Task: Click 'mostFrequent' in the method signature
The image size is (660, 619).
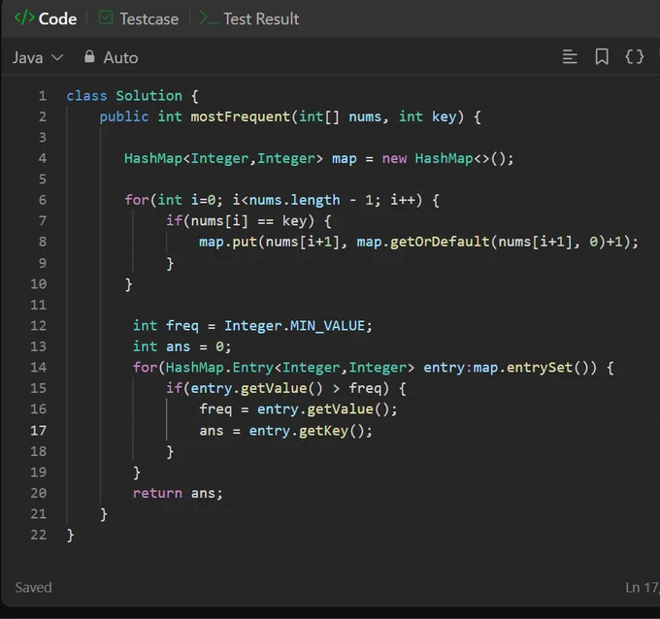Action: coord(241,116)
